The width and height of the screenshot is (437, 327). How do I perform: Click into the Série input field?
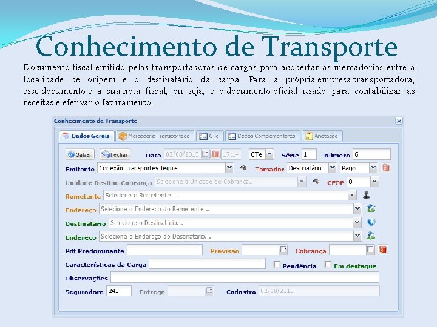tap(309, 154)
